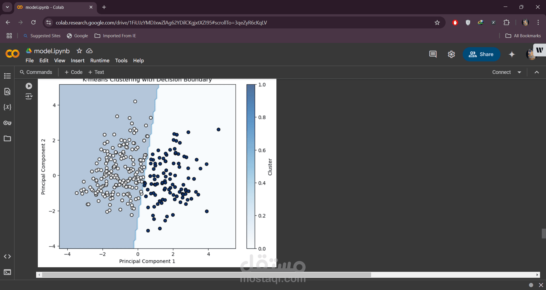Rename the model.ipynb notebook title

pyautogui.click(x=52, y=51)
